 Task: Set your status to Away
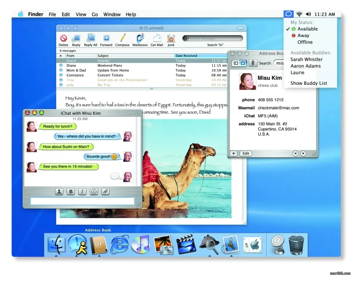point(304,35)
